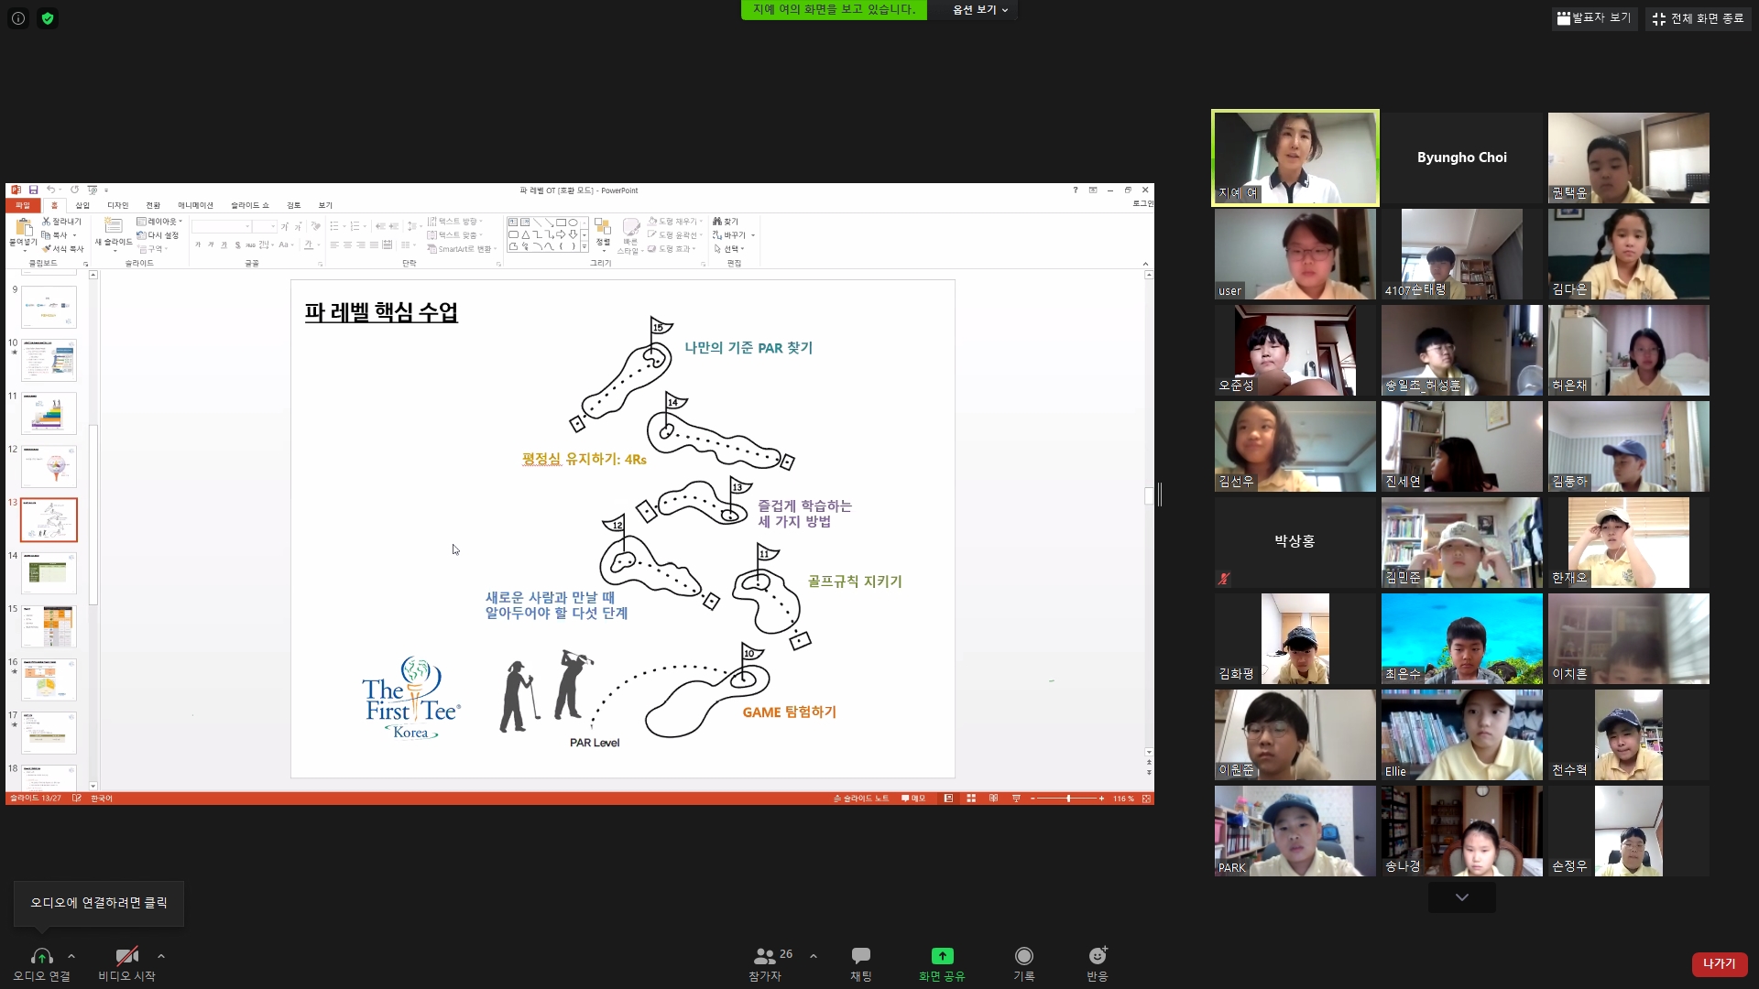
Task: Adjust the PowerPoint zoom slider
Action: coord(1067,799)
